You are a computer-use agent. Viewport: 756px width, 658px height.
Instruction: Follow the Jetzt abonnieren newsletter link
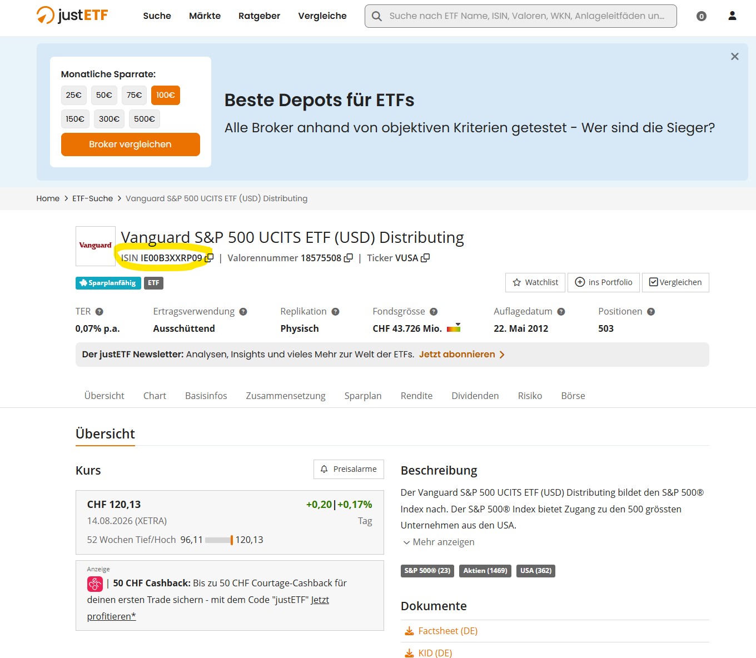click(x=462, y=355)
